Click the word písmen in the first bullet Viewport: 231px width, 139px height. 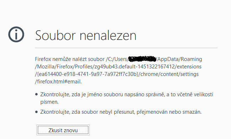tap(49, 102)
